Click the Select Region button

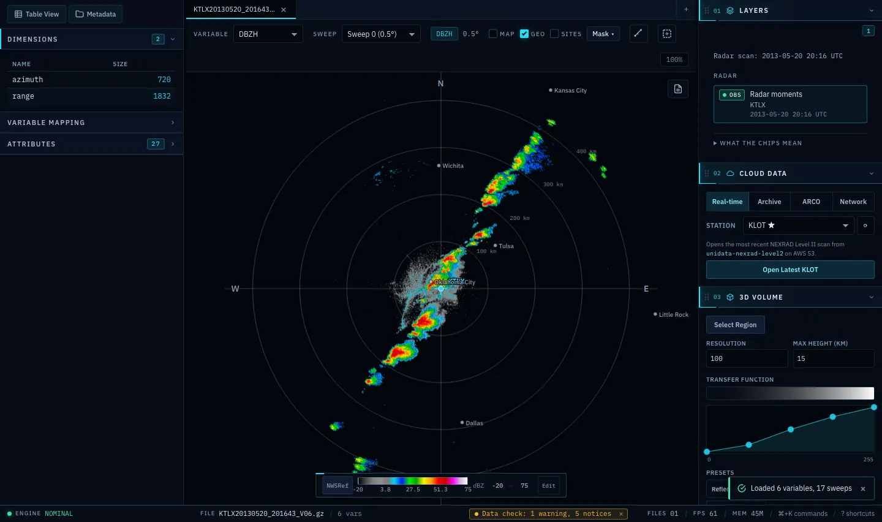point(735,325)
